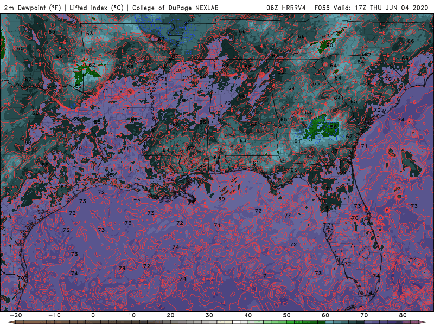This screenshot has height=325, width=434.
Task: Click the 50 tick label on color scale
Action: 287,315
